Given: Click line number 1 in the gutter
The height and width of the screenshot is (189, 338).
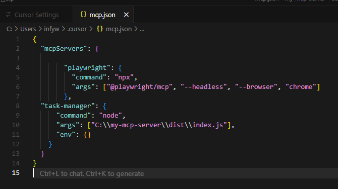Looking at the screenshot, I should tap(18, 39).
